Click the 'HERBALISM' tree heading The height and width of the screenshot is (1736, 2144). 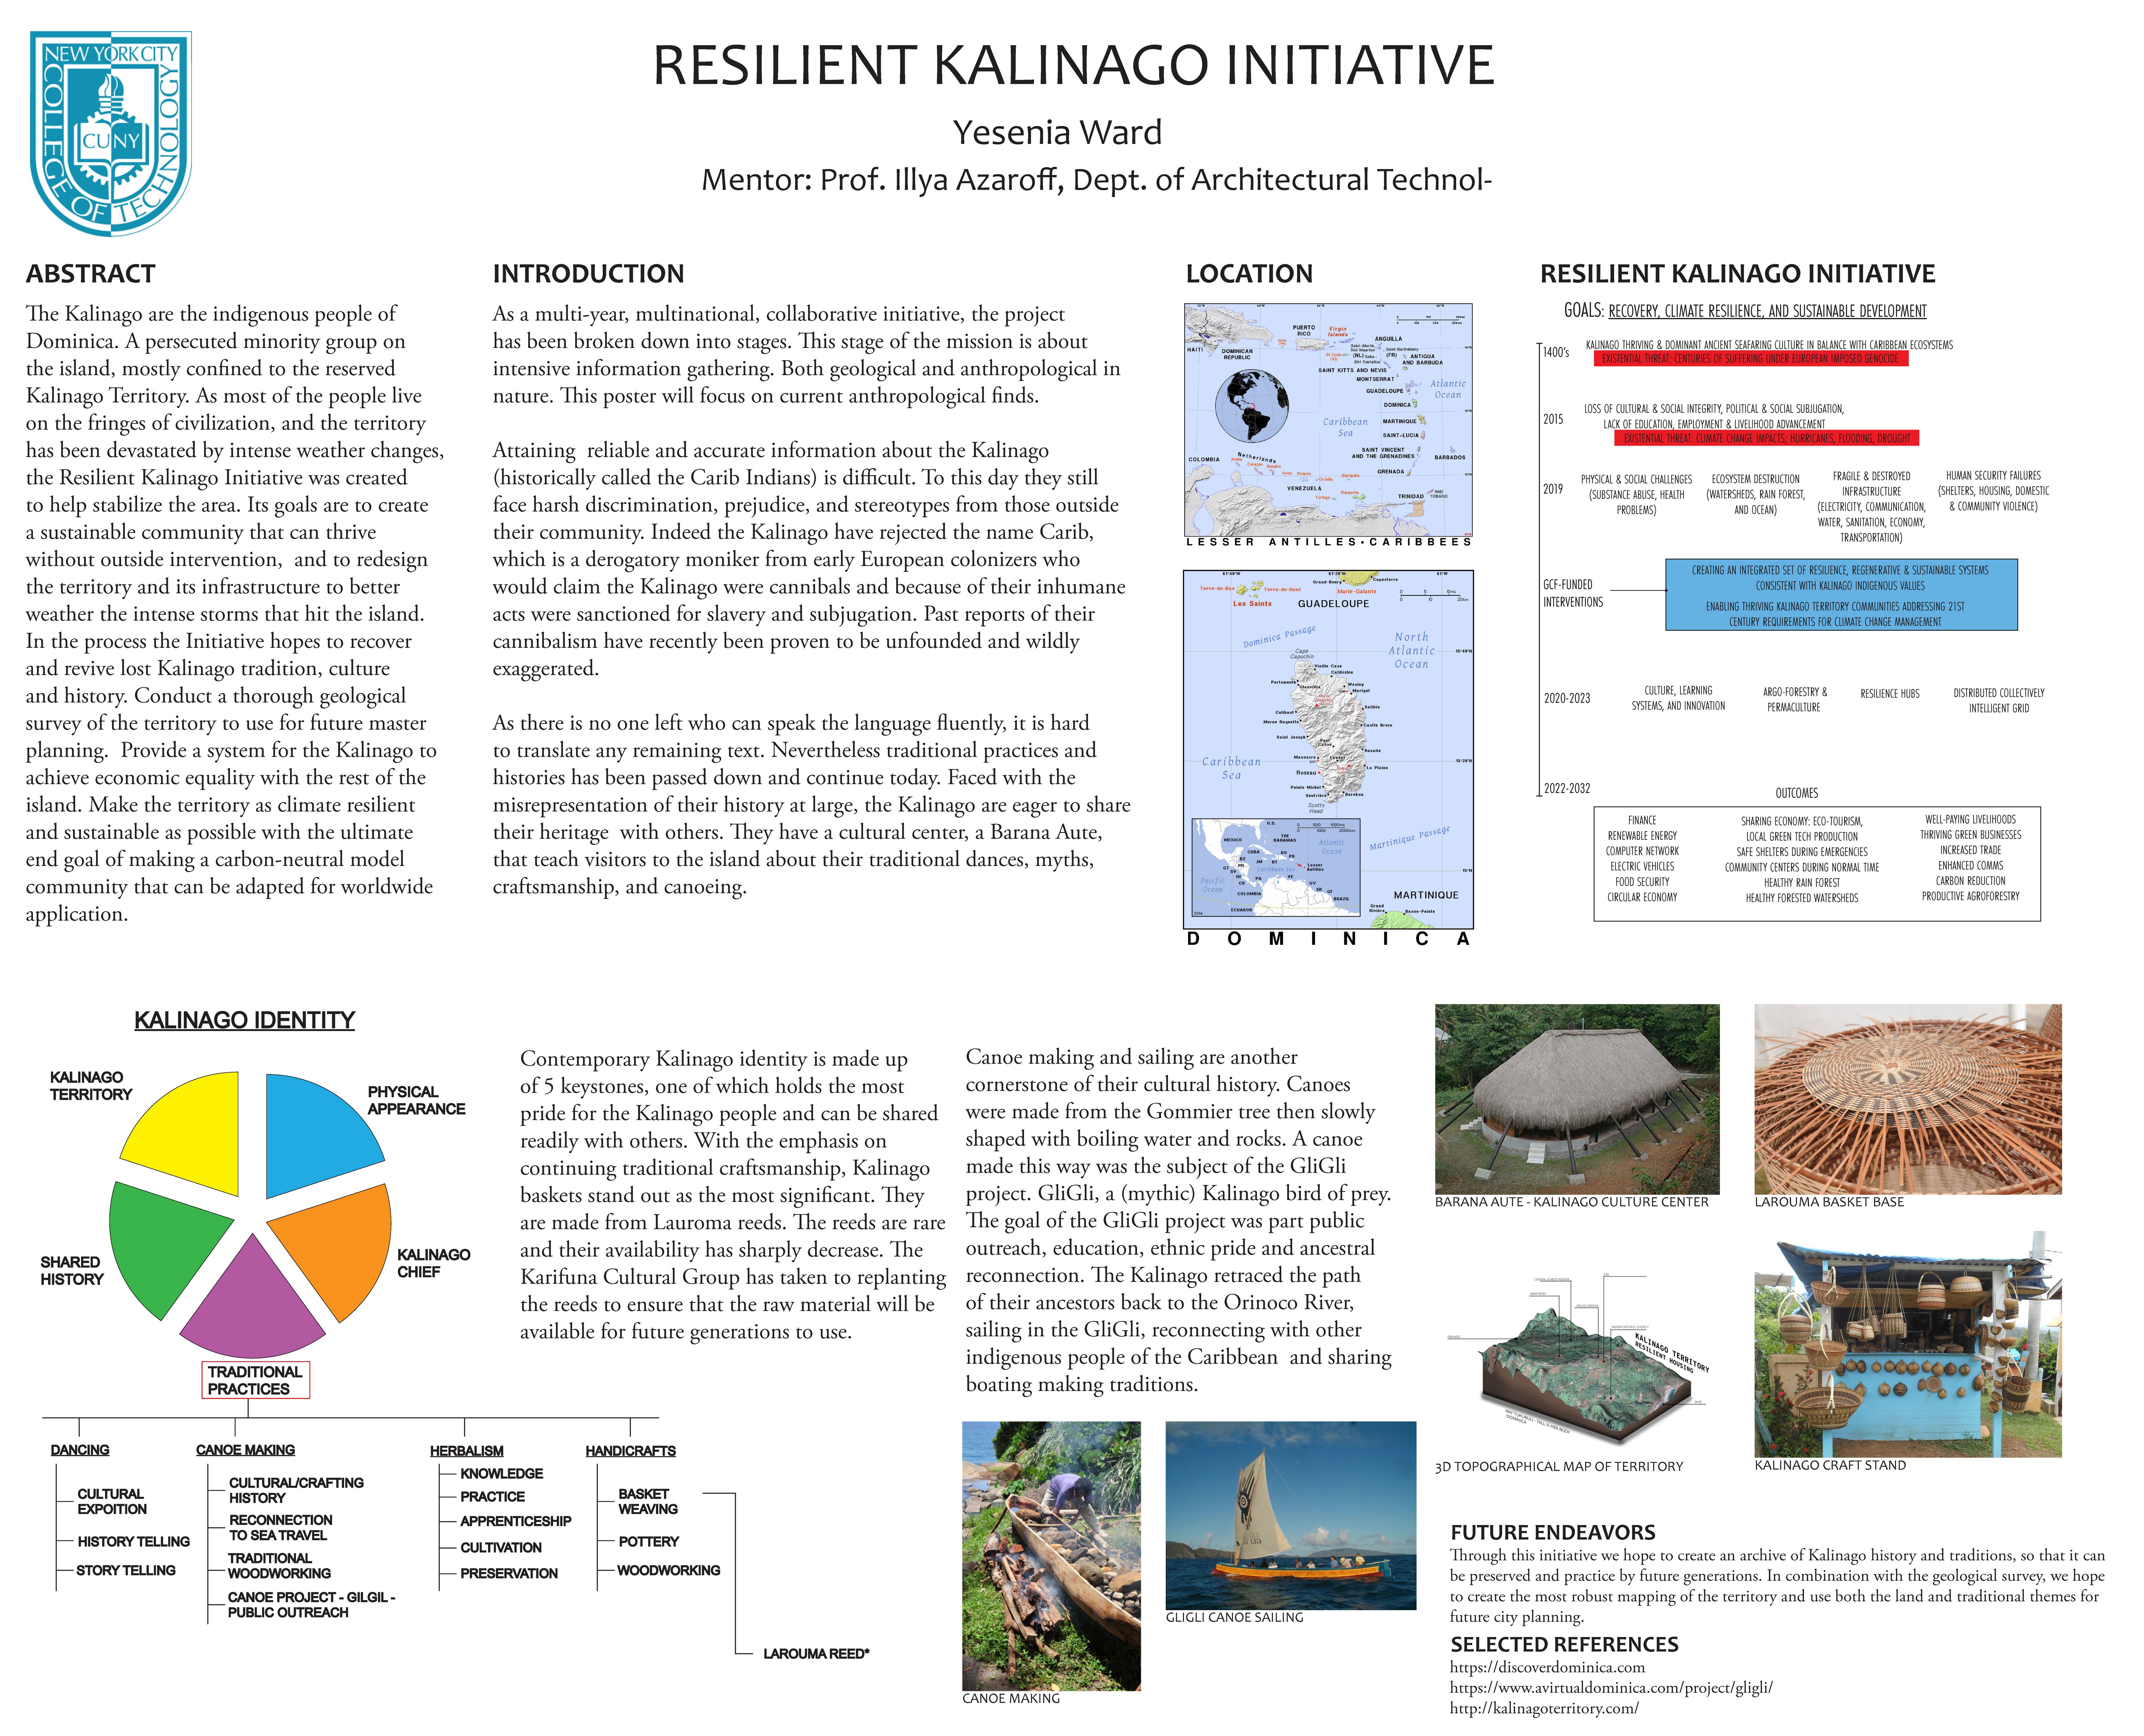click(467, 1451)
